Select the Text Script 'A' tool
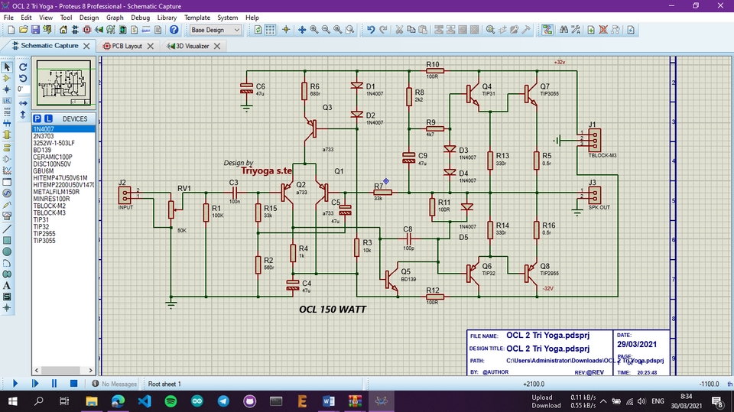 pos(7,285)
